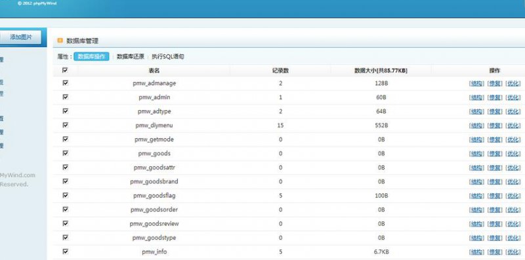The height and width of the screenshot is (260, 525).
Task: Toggle checkbox for pmw_goodstype table
Action: tap(65, 237)
